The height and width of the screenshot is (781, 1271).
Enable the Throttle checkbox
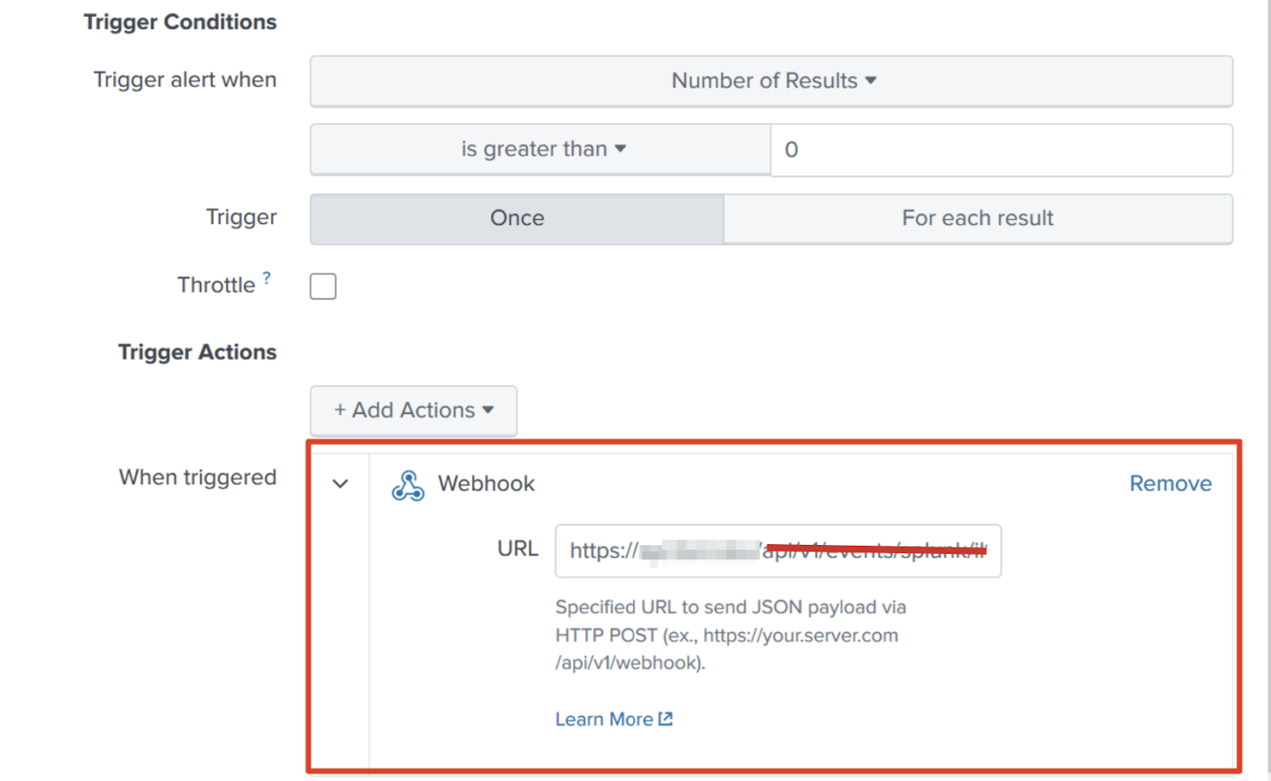click(x=323, y=286)
